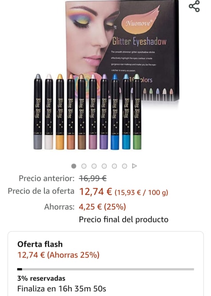Switch to the fifth carousel dot

coord(114,166)
